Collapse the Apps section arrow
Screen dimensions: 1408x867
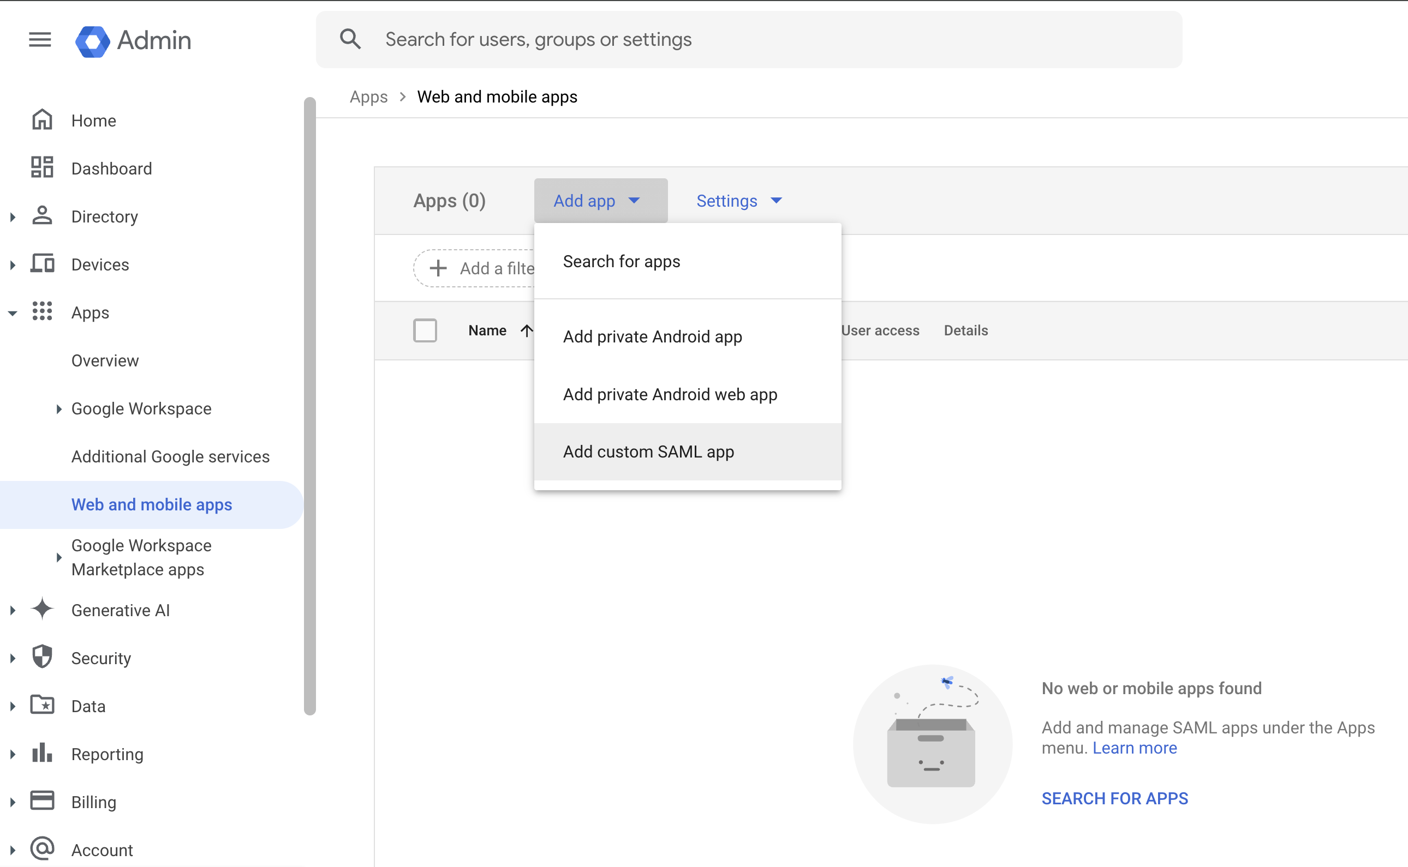pyautogui.click(x=13, y=313)
